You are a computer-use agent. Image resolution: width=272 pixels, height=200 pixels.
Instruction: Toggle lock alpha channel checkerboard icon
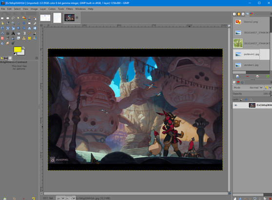coord(251,100)
